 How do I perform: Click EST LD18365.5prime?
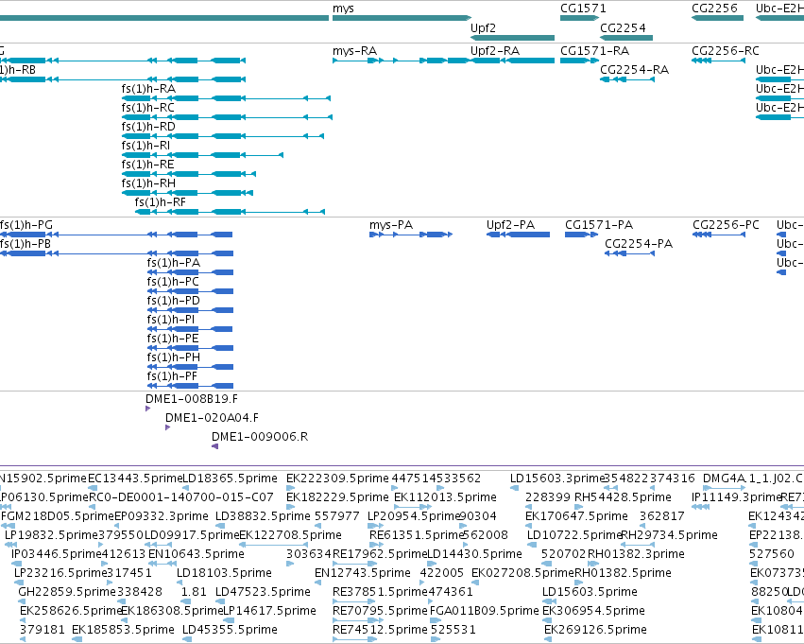(231, 479)
